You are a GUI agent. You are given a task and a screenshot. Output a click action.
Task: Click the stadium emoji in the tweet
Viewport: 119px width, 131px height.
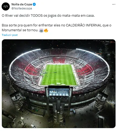pos(41,30)
